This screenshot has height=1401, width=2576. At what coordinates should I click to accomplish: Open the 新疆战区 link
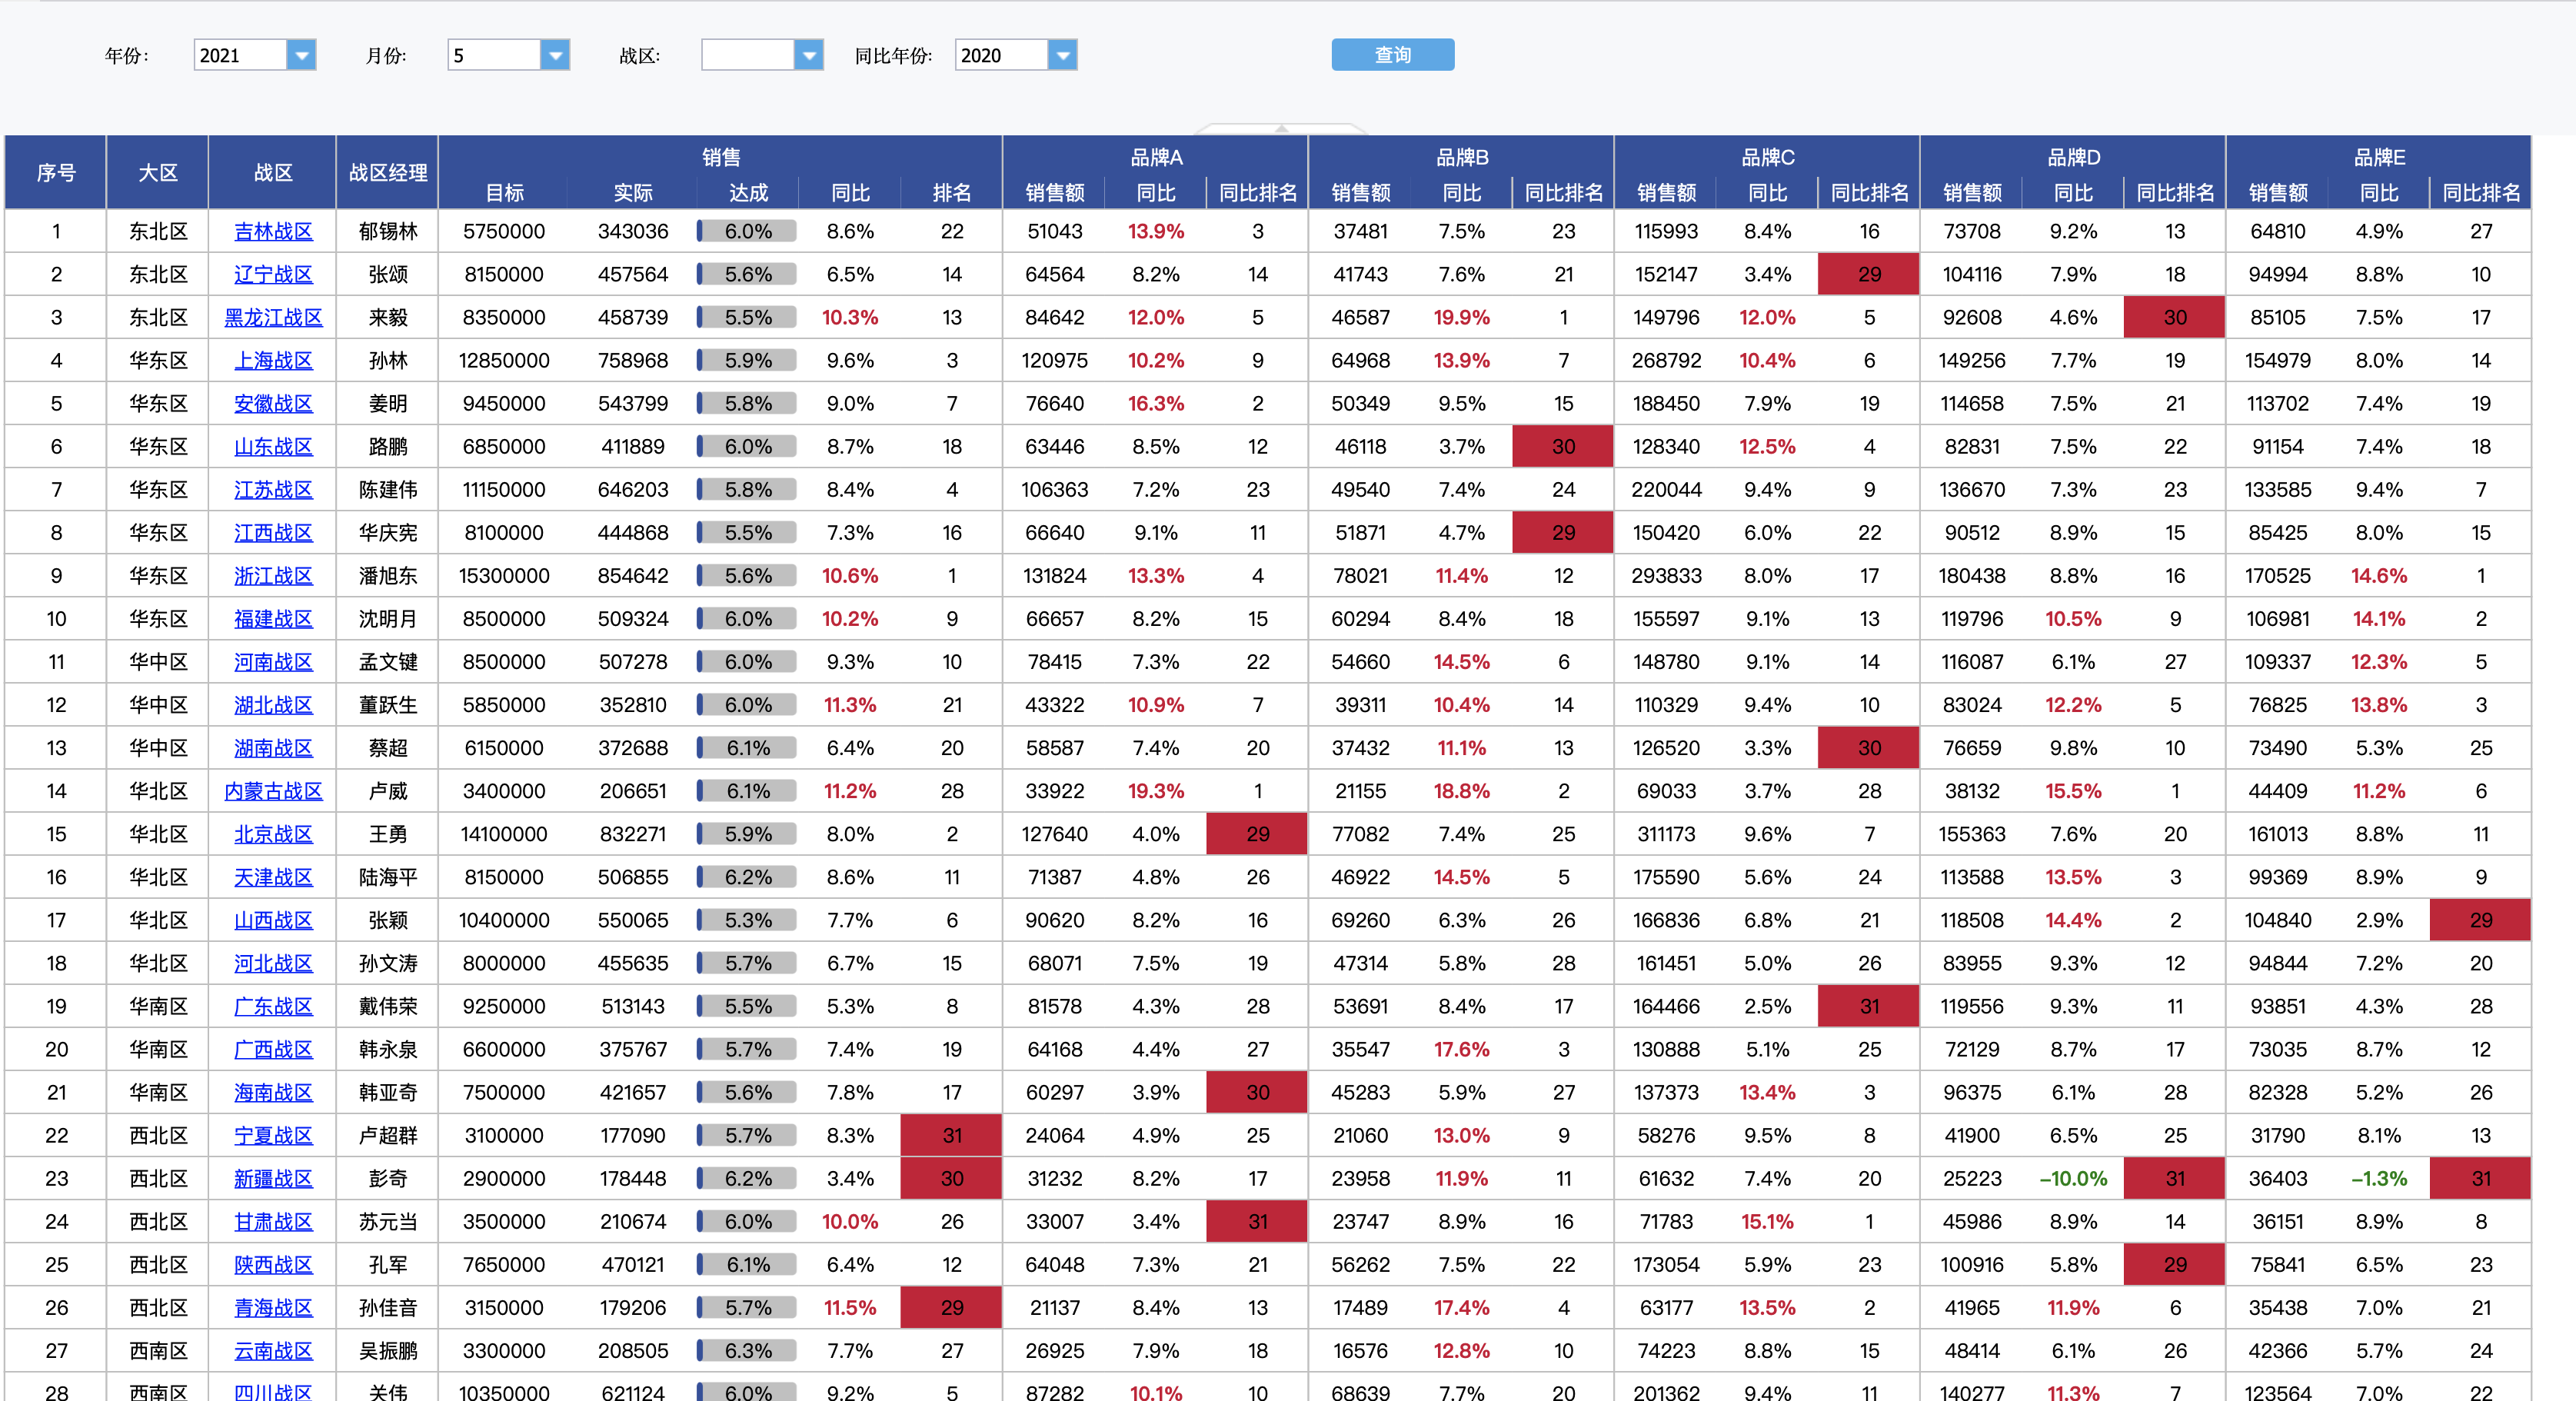point(273,1178)
